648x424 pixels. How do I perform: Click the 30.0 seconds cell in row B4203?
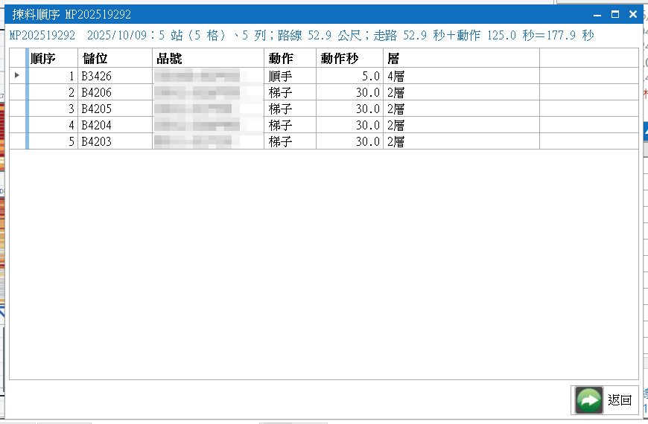click(349, 141)
